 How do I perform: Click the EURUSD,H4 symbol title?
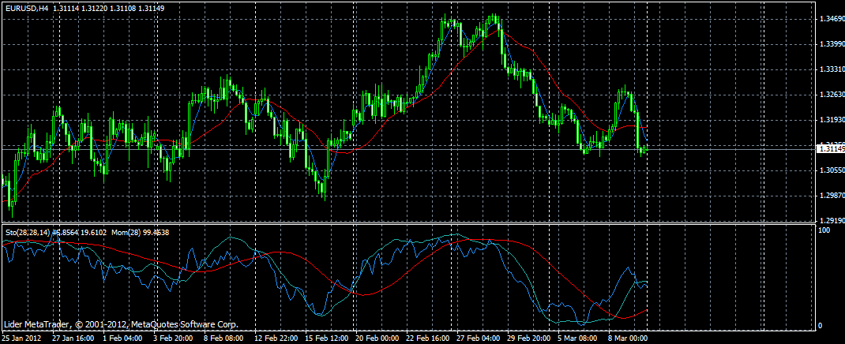click(x=26, y=8)
